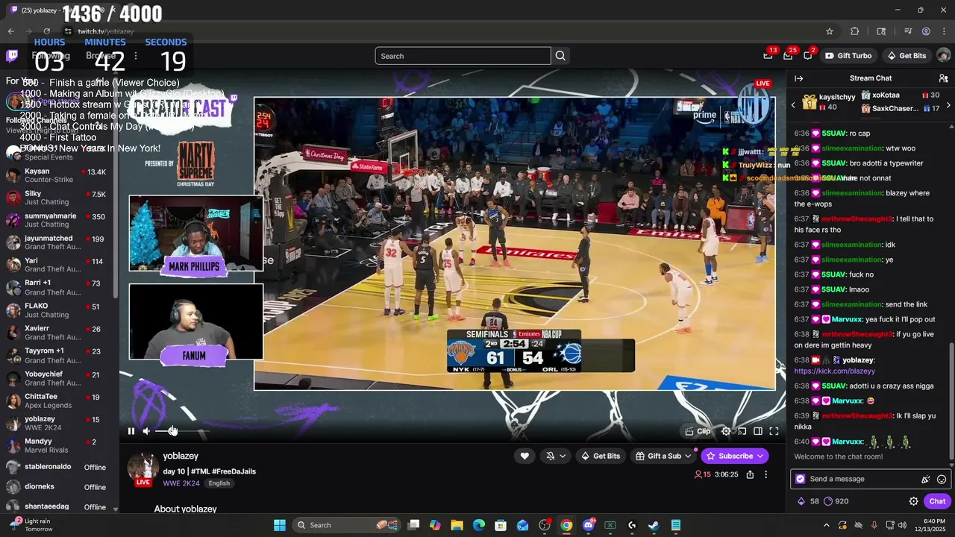Open the kick.com/blazeyy chat link
This screenshot has height=537, width=955.
(834, 371)
